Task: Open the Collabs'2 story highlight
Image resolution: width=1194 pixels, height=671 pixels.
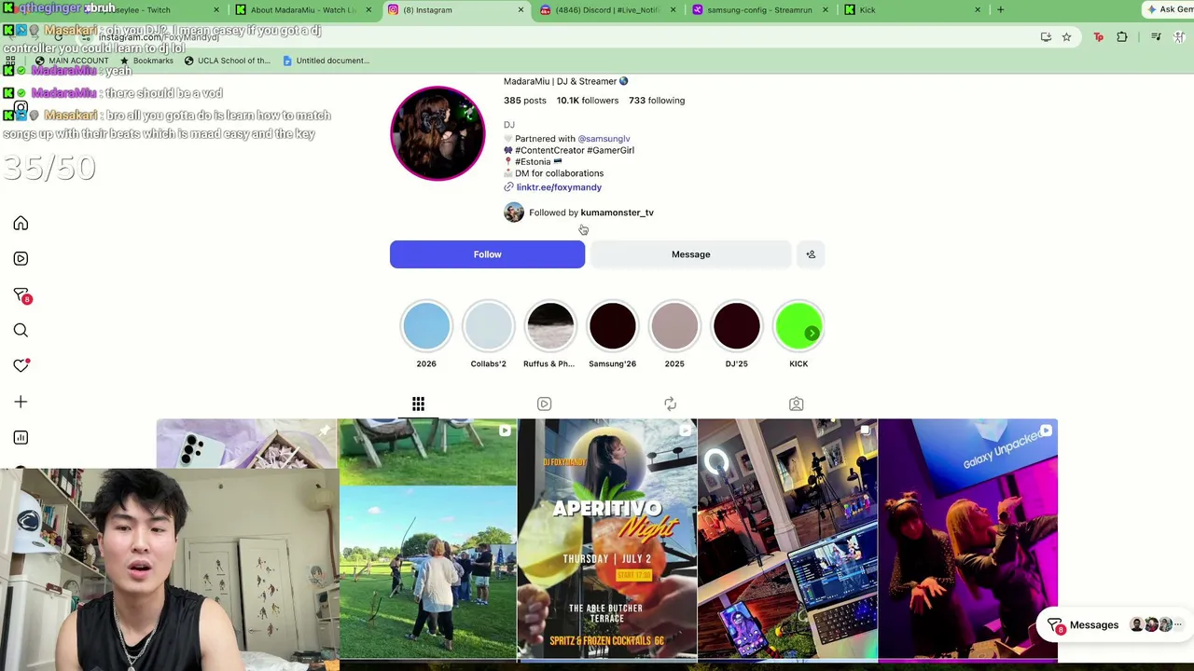Action: pyautogui.click(x=488, y=326)
